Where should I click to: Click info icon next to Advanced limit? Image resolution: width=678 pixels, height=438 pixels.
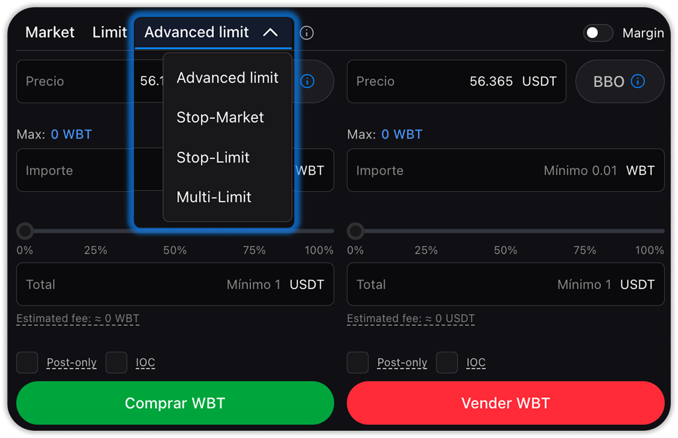(x=306, y=33)
